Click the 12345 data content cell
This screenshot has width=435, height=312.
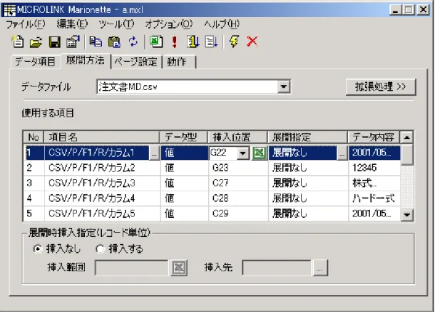374,168
